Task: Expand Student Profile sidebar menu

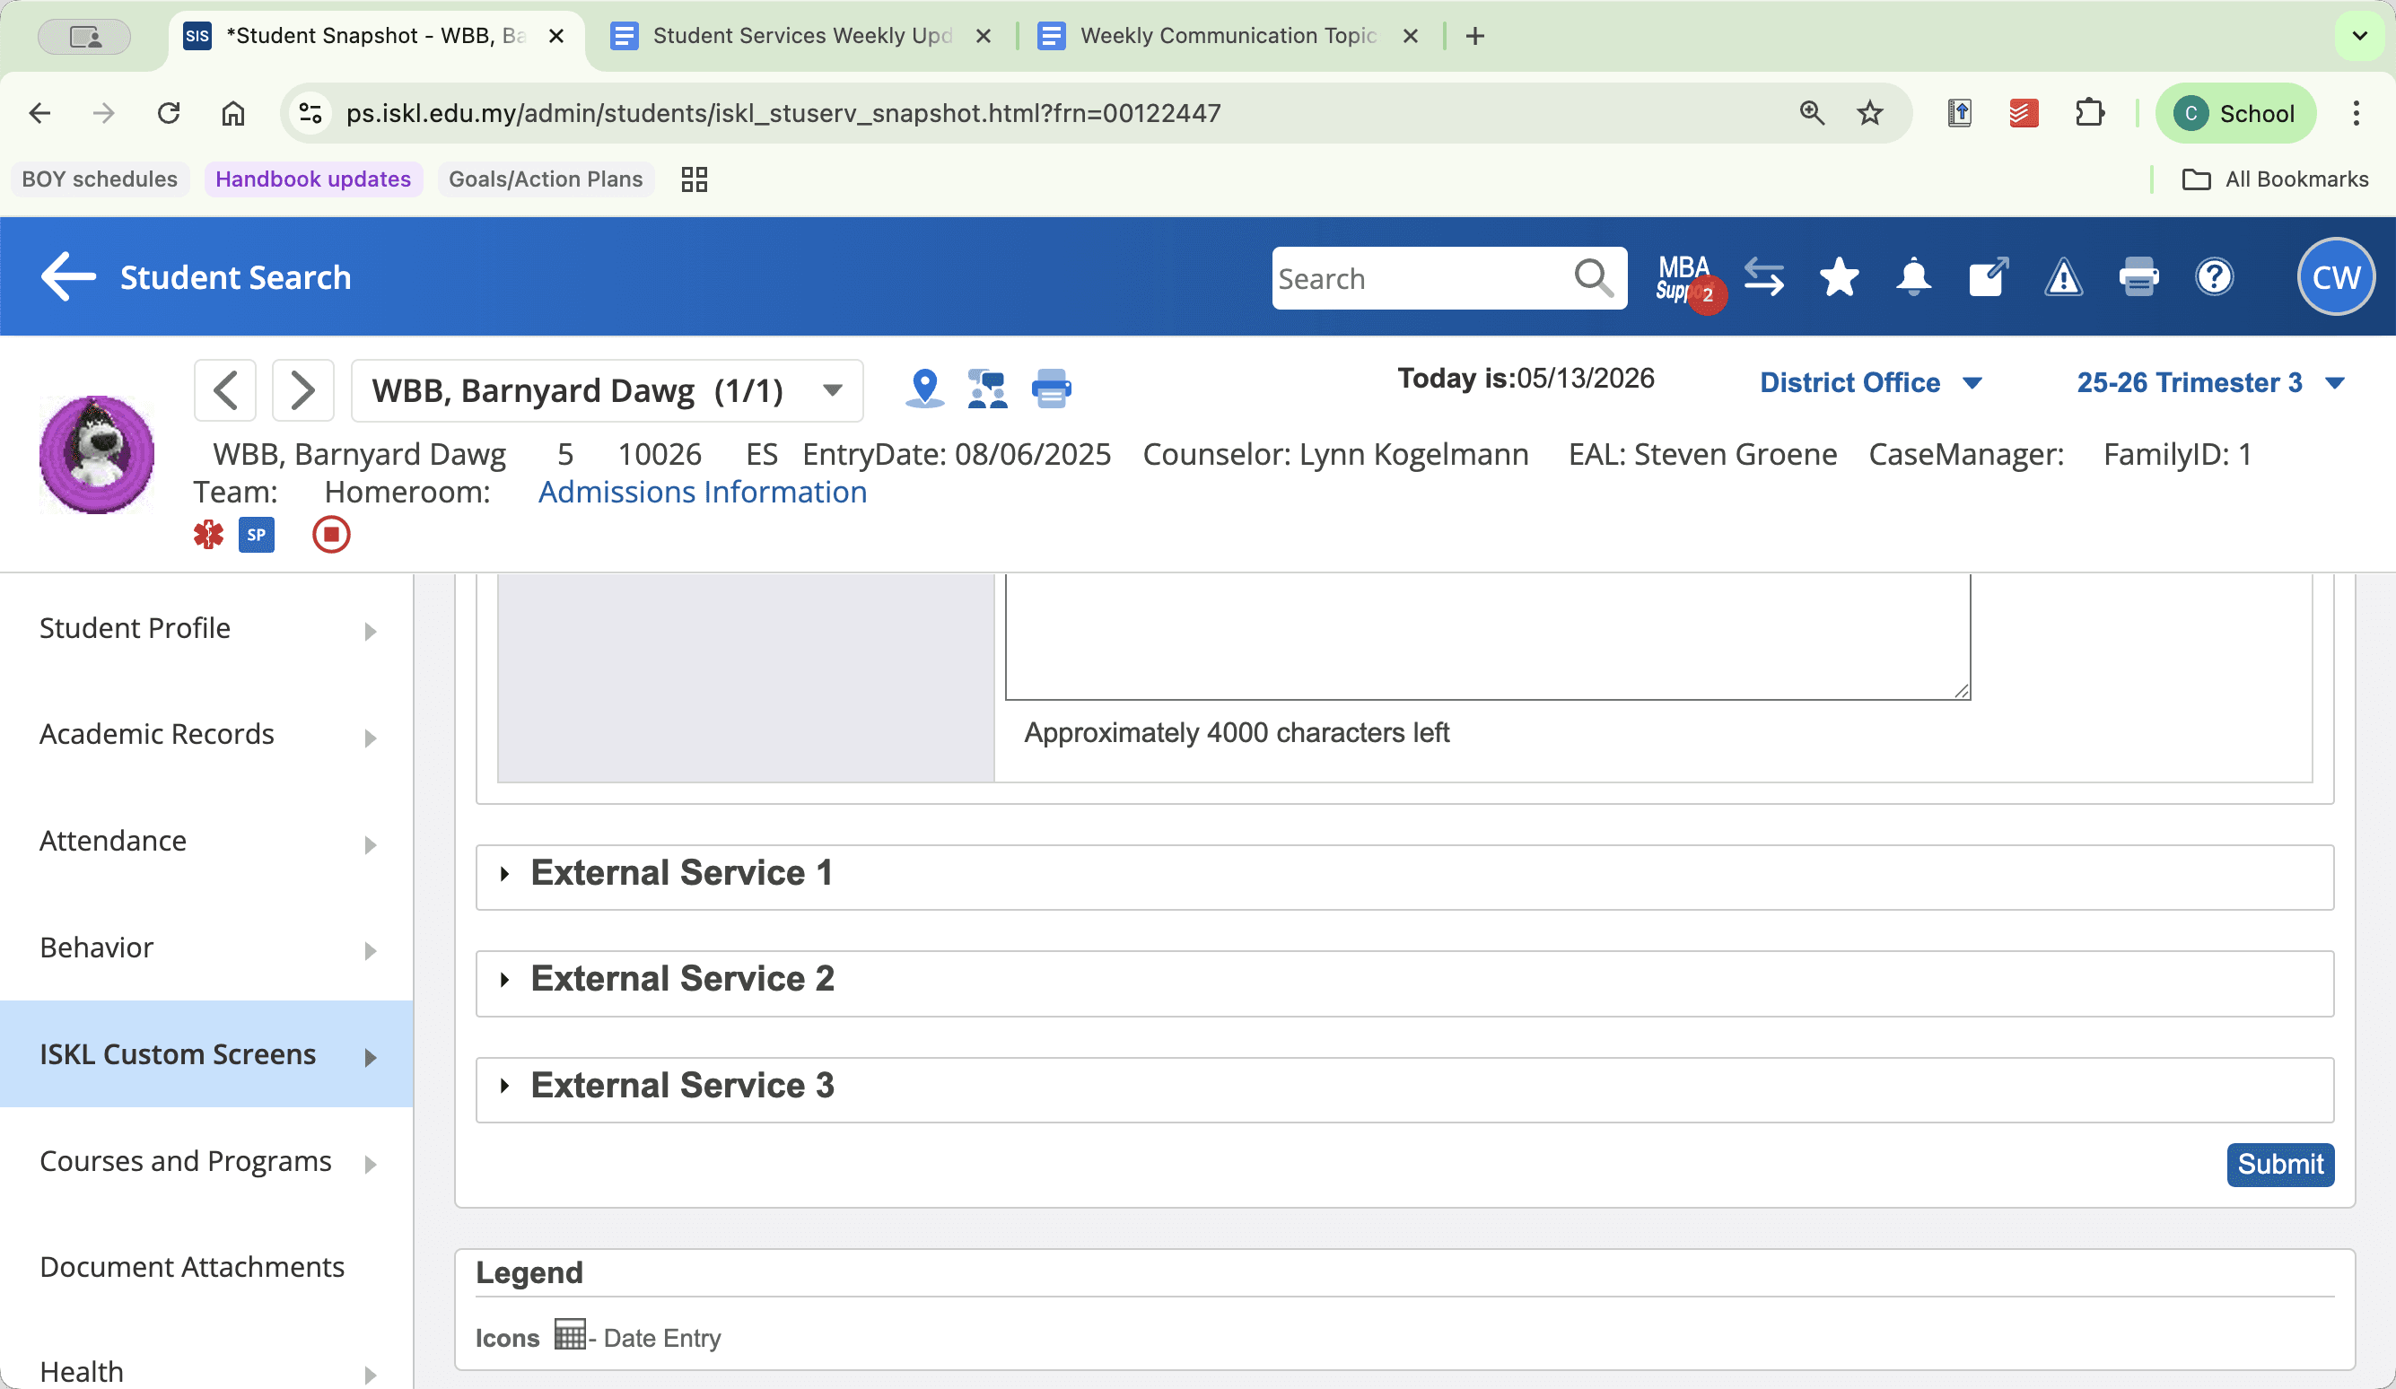Action: pos(206,628)
